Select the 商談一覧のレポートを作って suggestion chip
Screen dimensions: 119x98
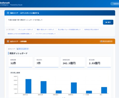point(46,29)
